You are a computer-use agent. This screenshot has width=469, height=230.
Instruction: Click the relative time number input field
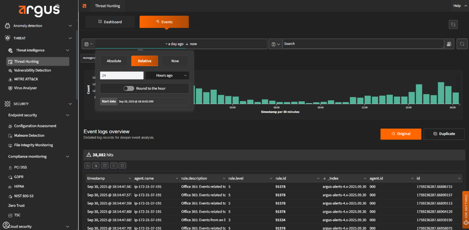coord(122,75)
